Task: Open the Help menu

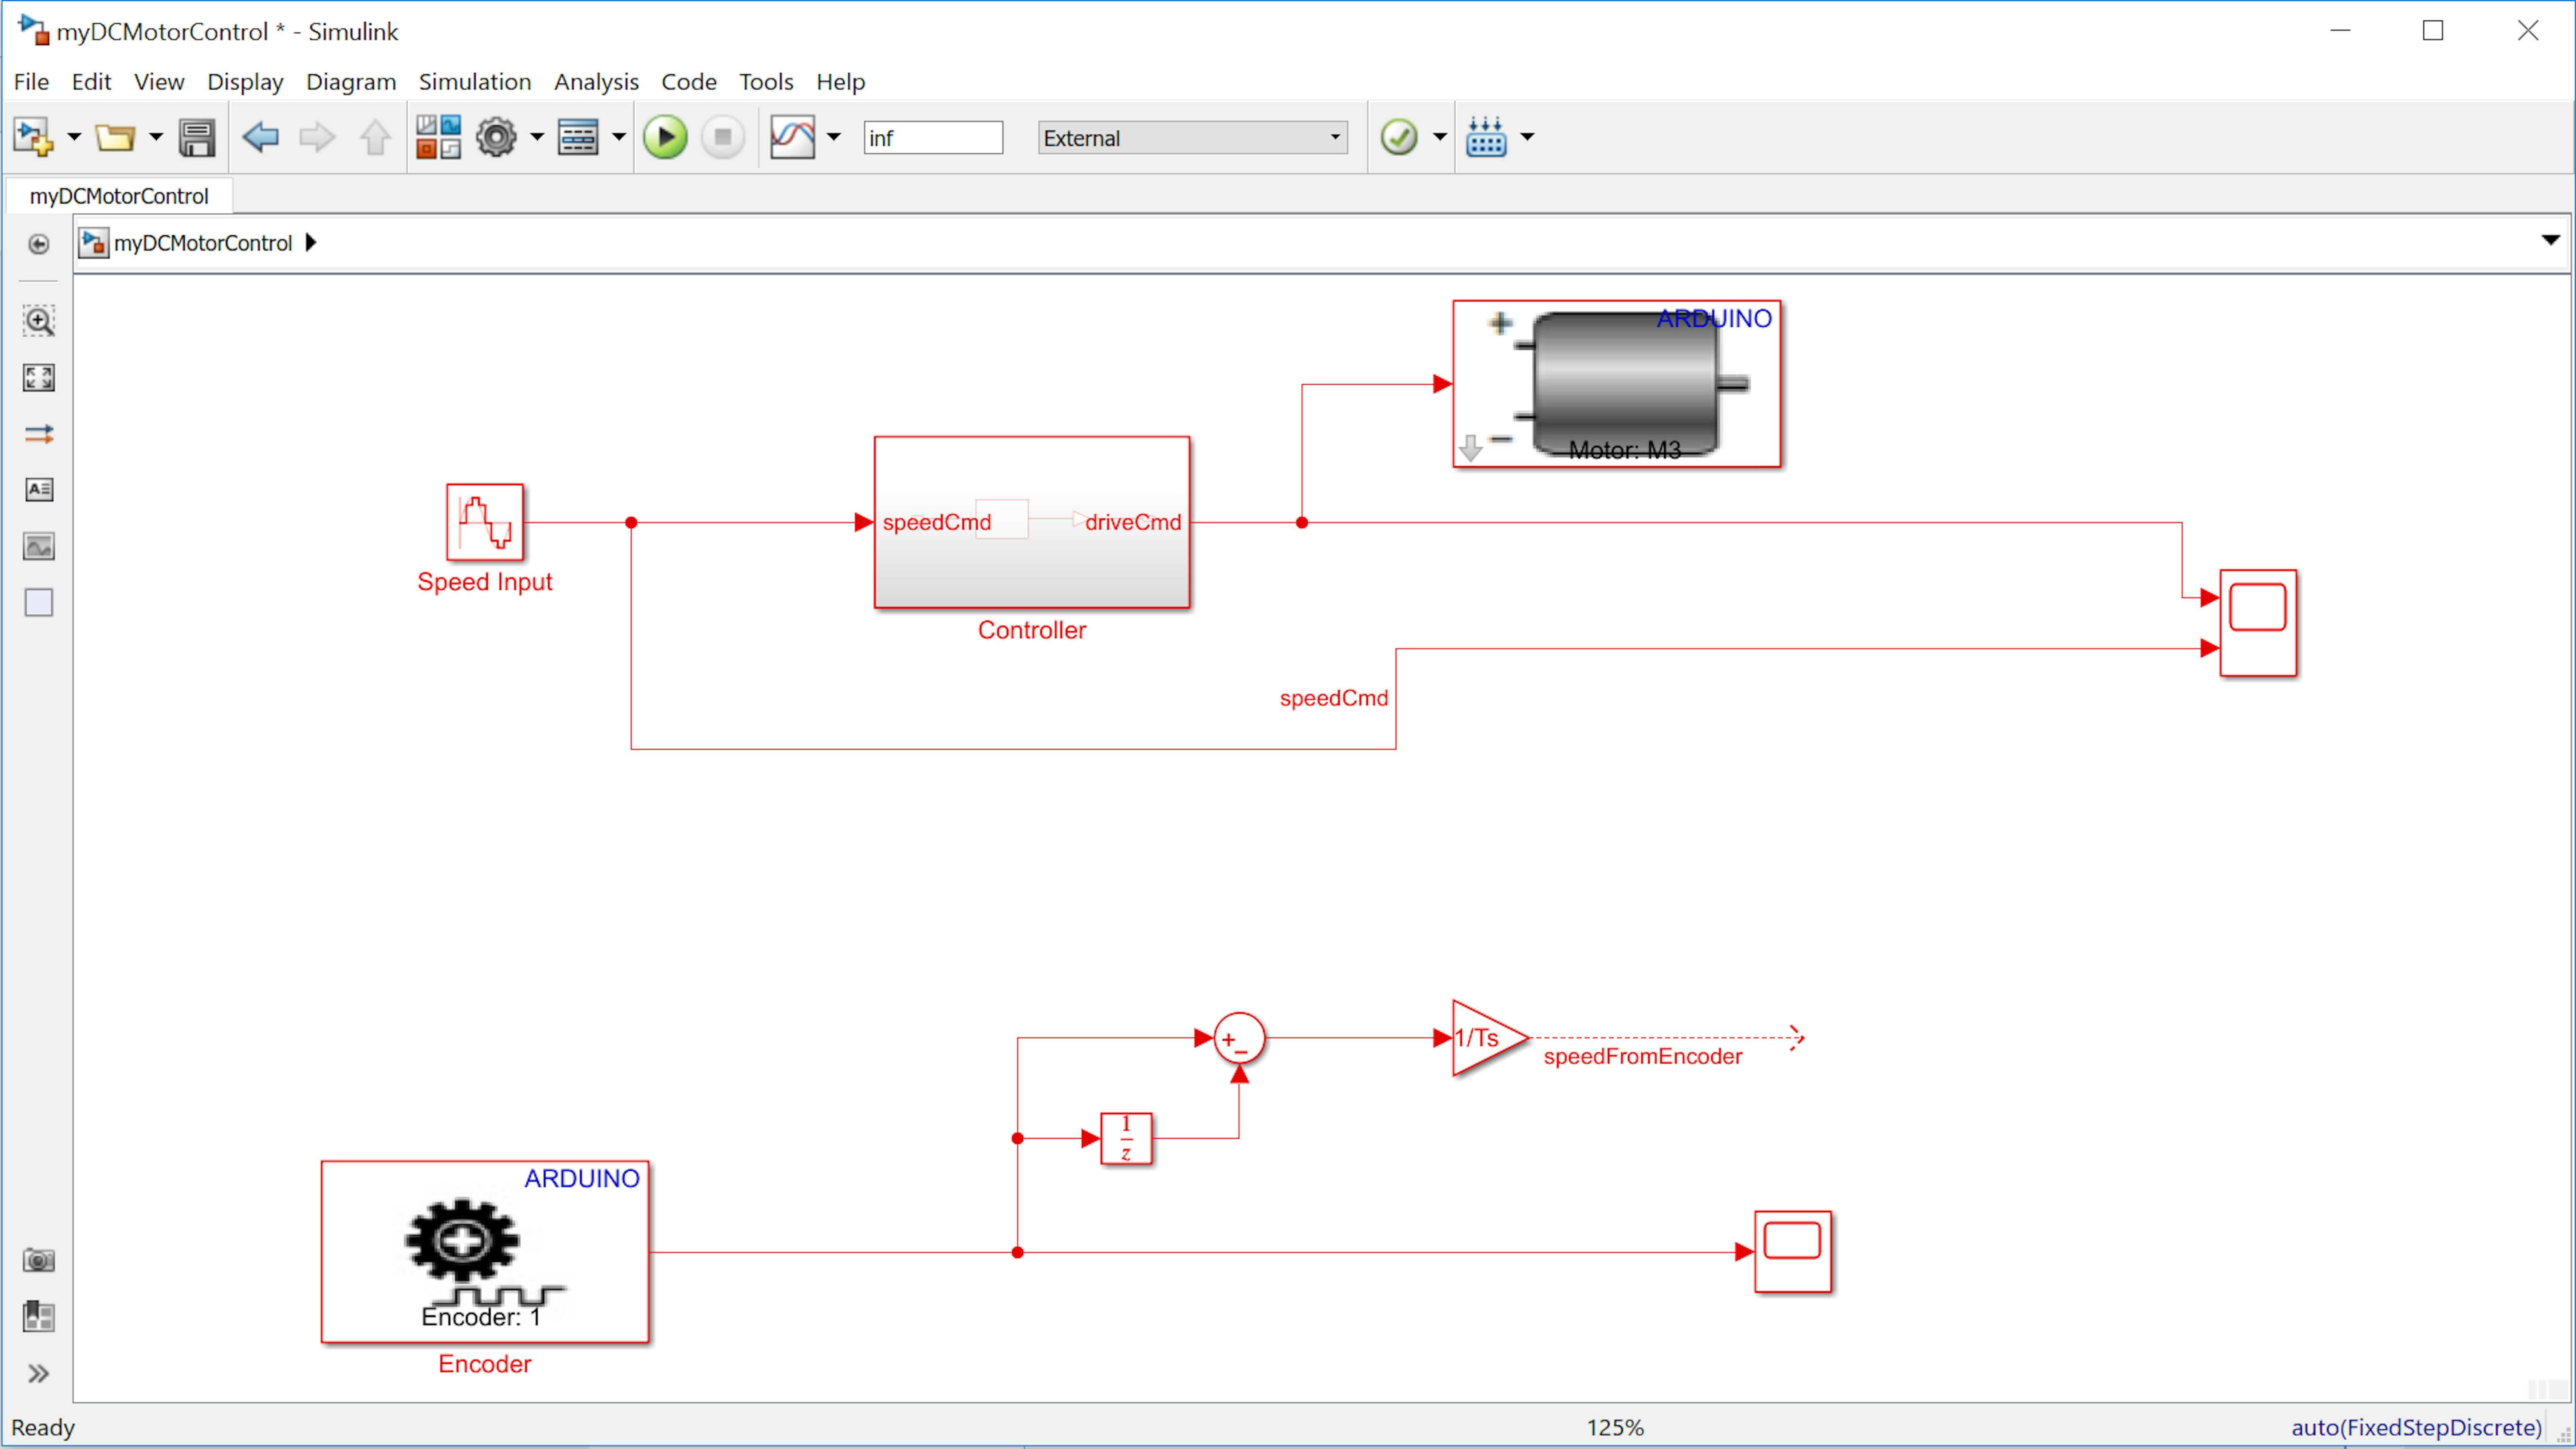Action: point(840,82)
